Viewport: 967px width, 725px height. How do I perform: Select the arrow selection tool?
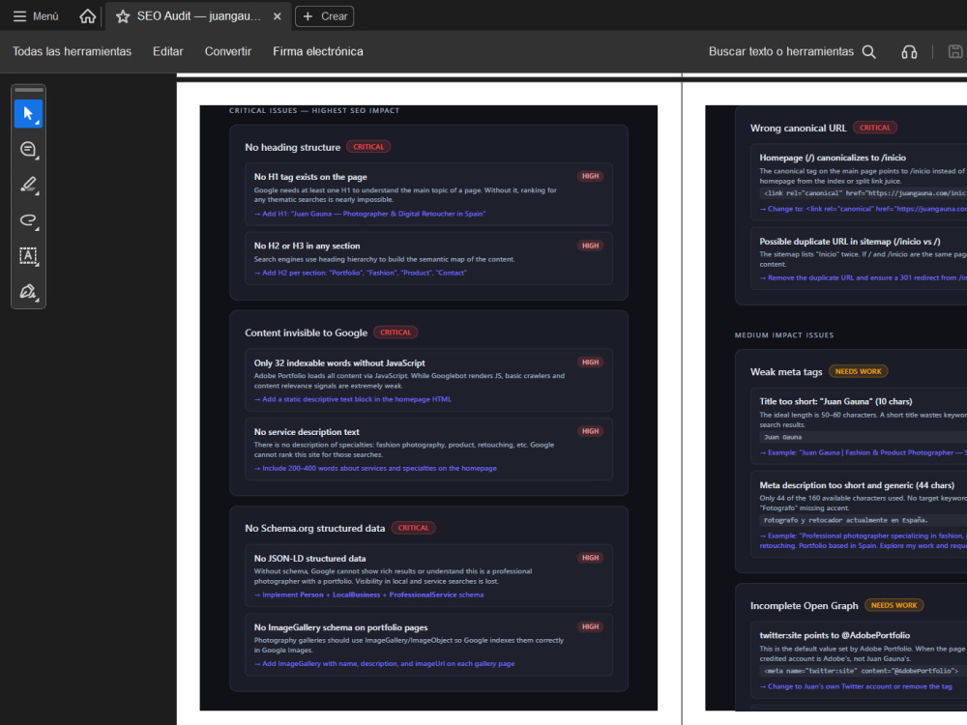(28, 113)
